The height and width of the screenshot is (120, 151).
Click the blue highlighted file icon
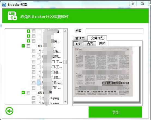tap(39, 82)
